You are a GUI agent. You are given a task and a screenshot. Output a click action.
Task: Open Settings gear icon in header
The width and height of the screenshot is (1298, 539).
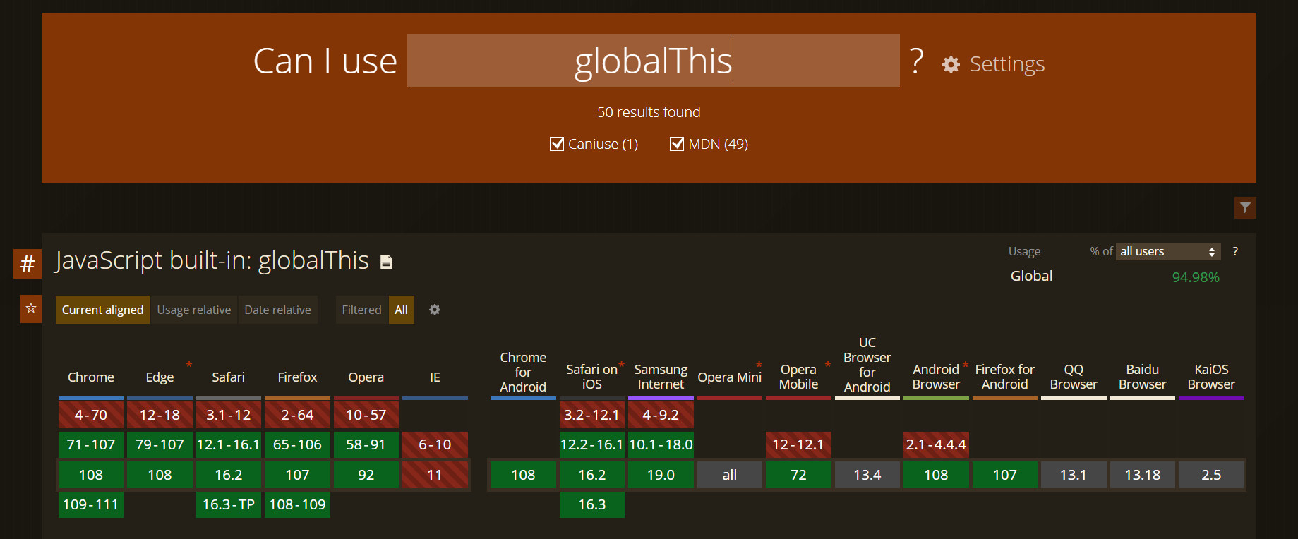(951, 64)
